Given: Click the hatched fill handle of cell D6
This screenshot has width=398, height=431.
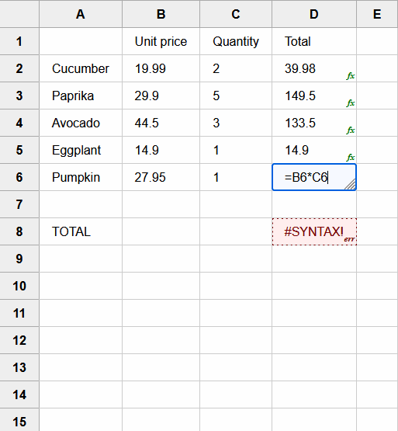Looking at the screenshot, I should coord(350,184).
